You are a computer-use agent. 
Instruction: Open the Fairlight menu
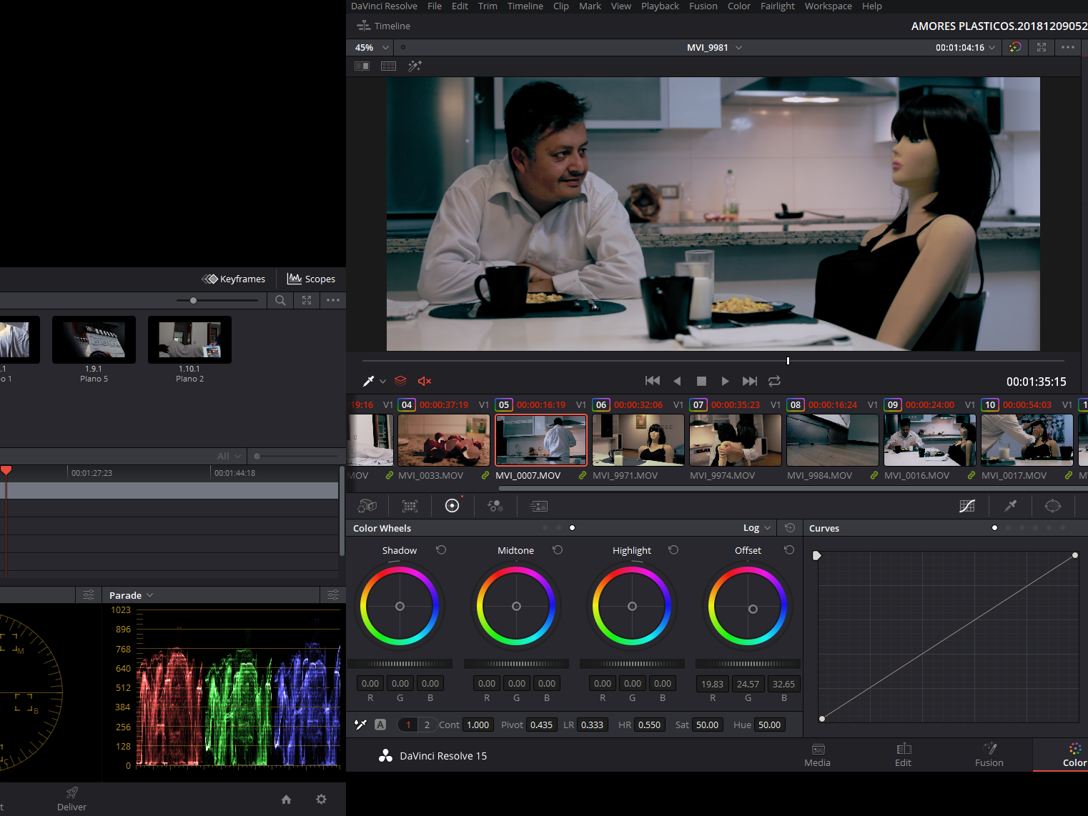[x=778, y=6]
